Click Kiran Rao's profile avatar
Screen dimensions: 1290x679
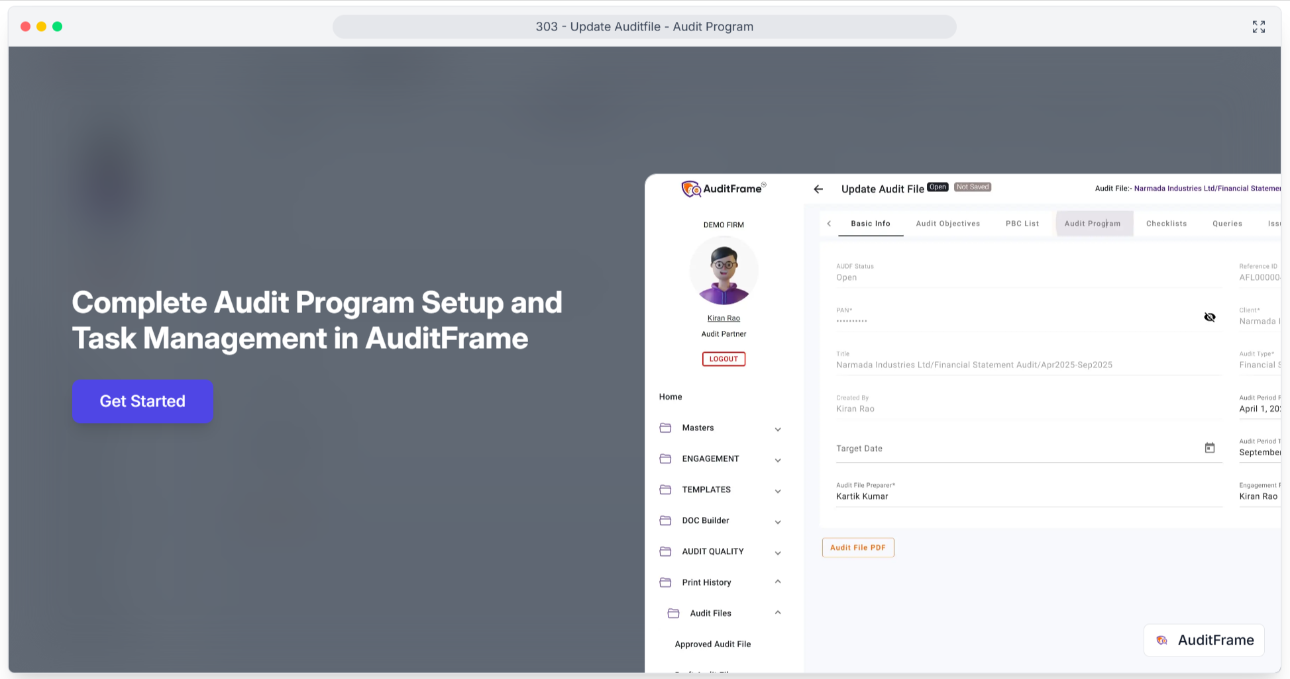point(724,270)
